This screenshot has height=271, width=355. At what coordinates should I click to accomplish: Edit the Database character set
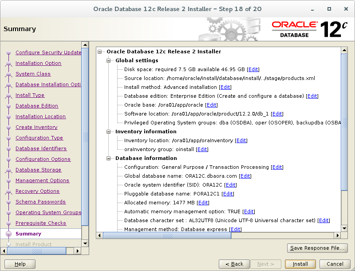(x=324, y=220)
